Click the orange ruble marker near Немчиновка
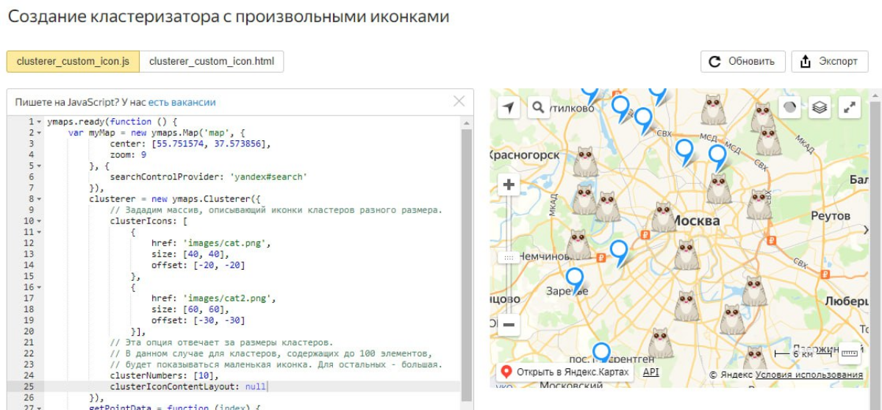Screen dimensions: 882x410 [601, 258]
